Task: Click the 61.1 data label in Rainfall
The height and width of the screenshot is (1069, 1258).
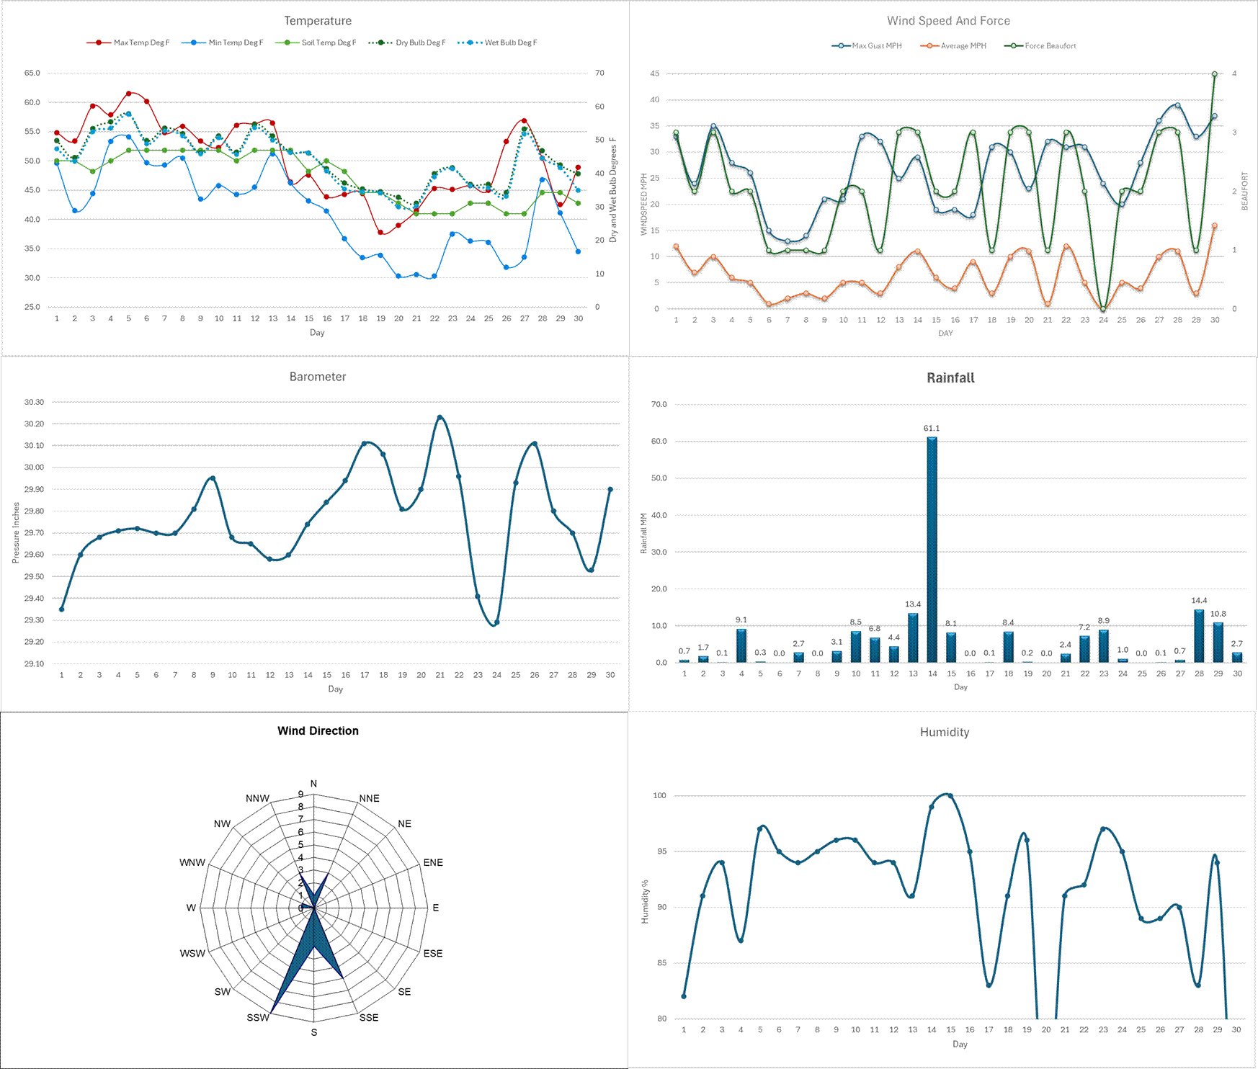Action: tap(932, 429)
